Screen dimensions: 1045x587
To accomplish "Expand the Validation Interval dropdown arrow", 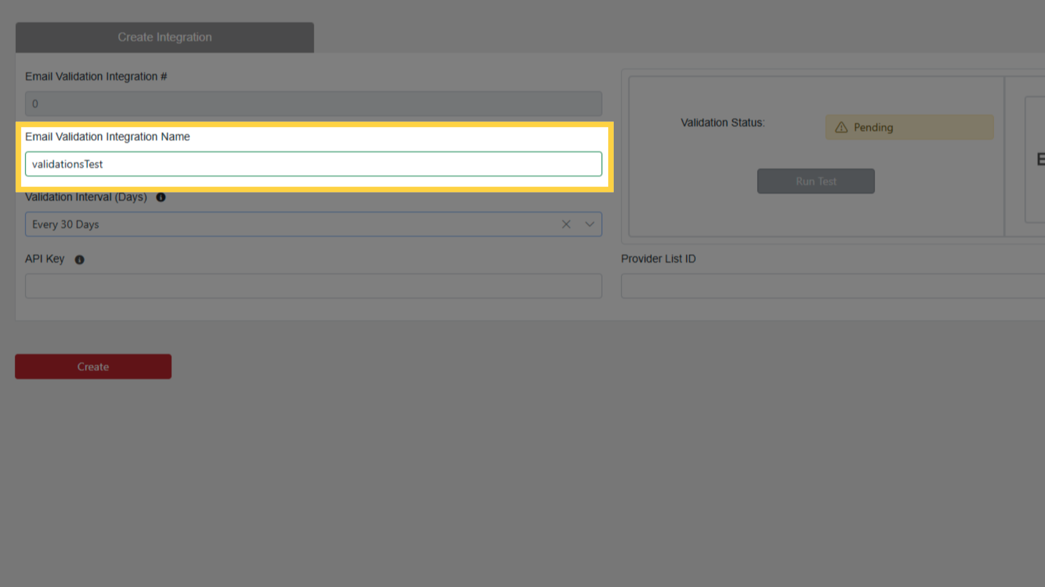I will point(590,224).
